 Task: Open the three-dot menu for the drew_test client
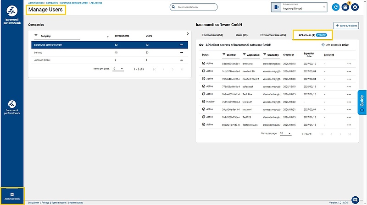point(349,64)
